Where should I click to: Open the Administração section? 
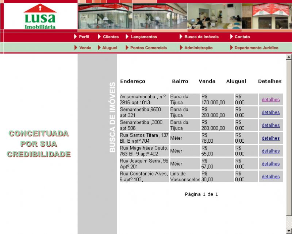199,48
